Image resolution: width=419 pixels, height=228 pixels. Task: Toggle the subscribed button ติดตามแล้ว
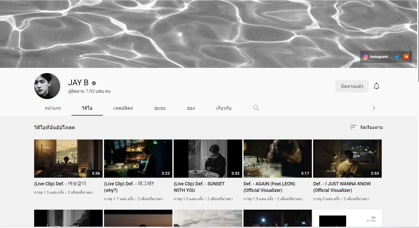352,86
